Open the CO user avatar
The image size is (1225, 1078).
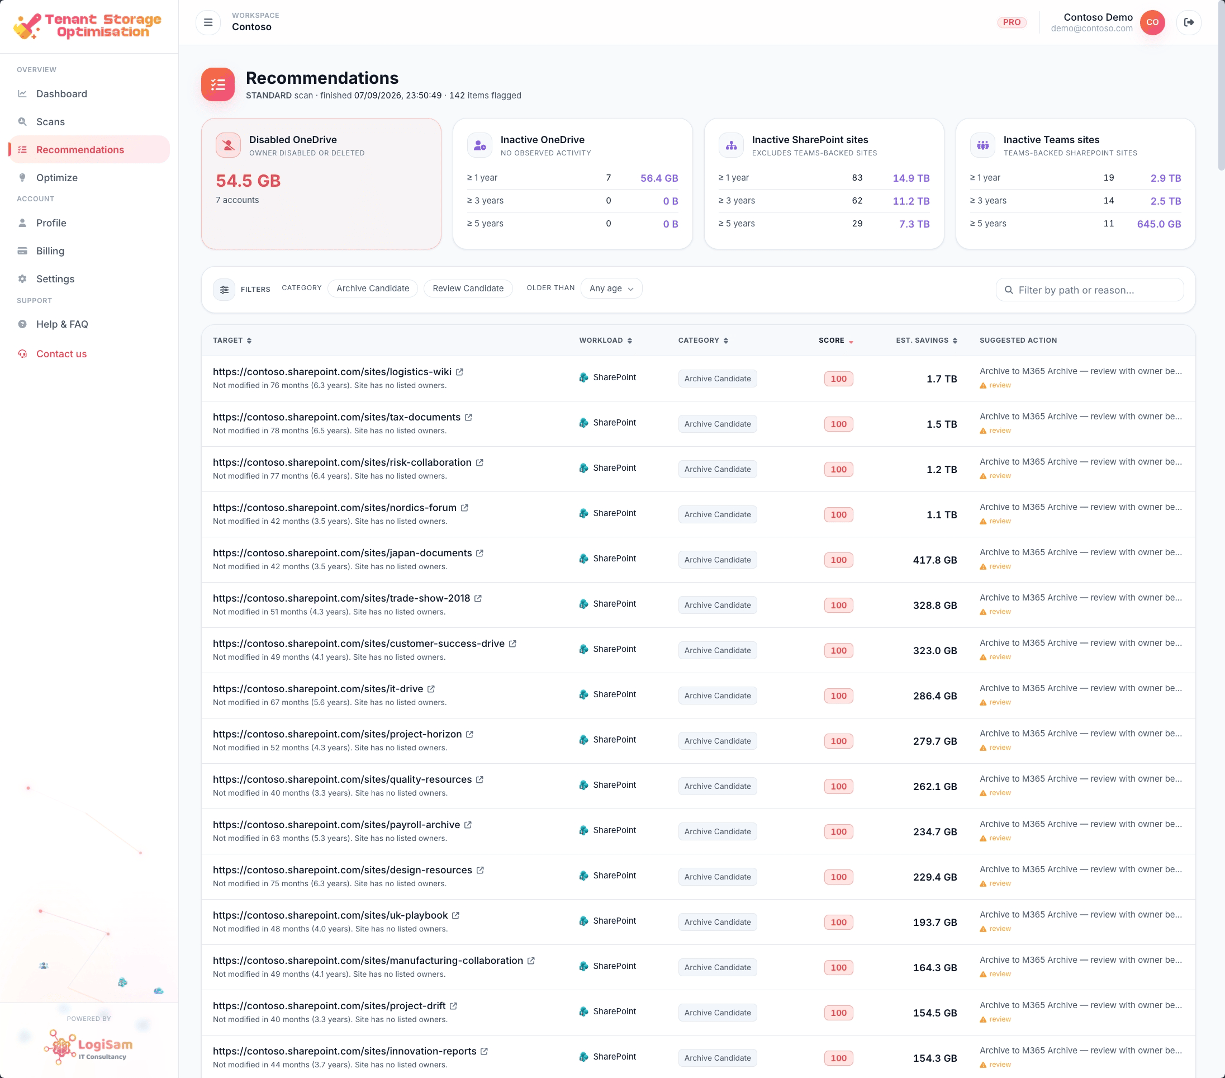click(1152, 22)
